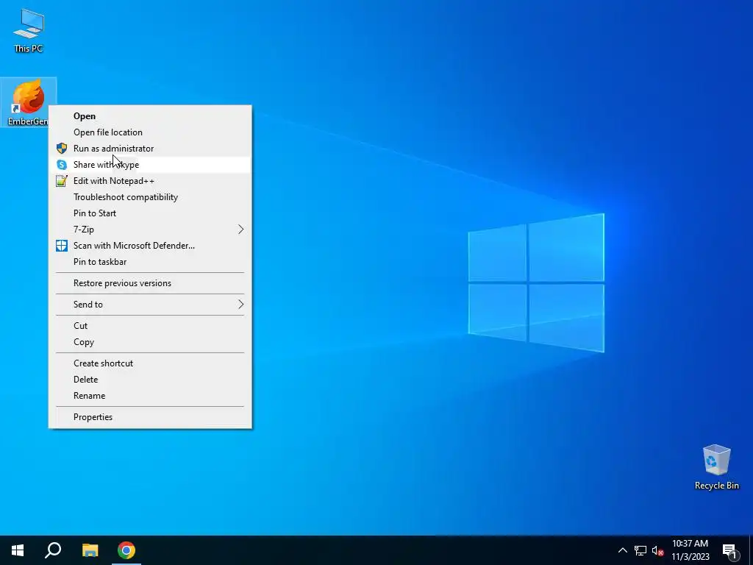
Task: Choose Cut in the context menu
Action: (x=150, y=326)
